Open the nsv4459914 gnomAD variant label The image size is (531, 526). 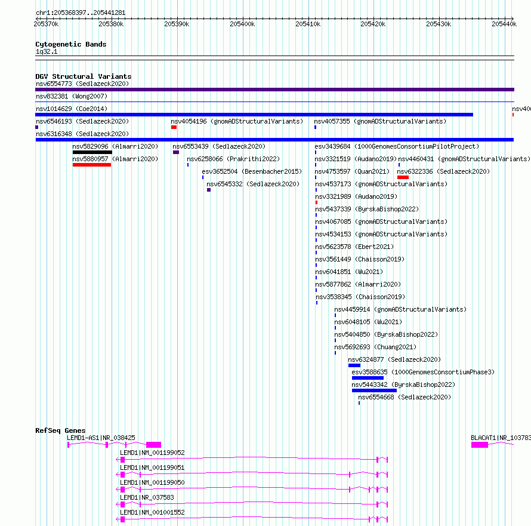pyautogui.click(x=400, y=309)
